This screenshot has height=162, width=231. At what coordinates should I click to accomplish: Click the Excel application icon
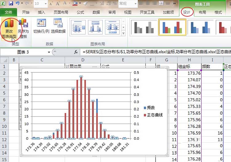tap(3, 3)
